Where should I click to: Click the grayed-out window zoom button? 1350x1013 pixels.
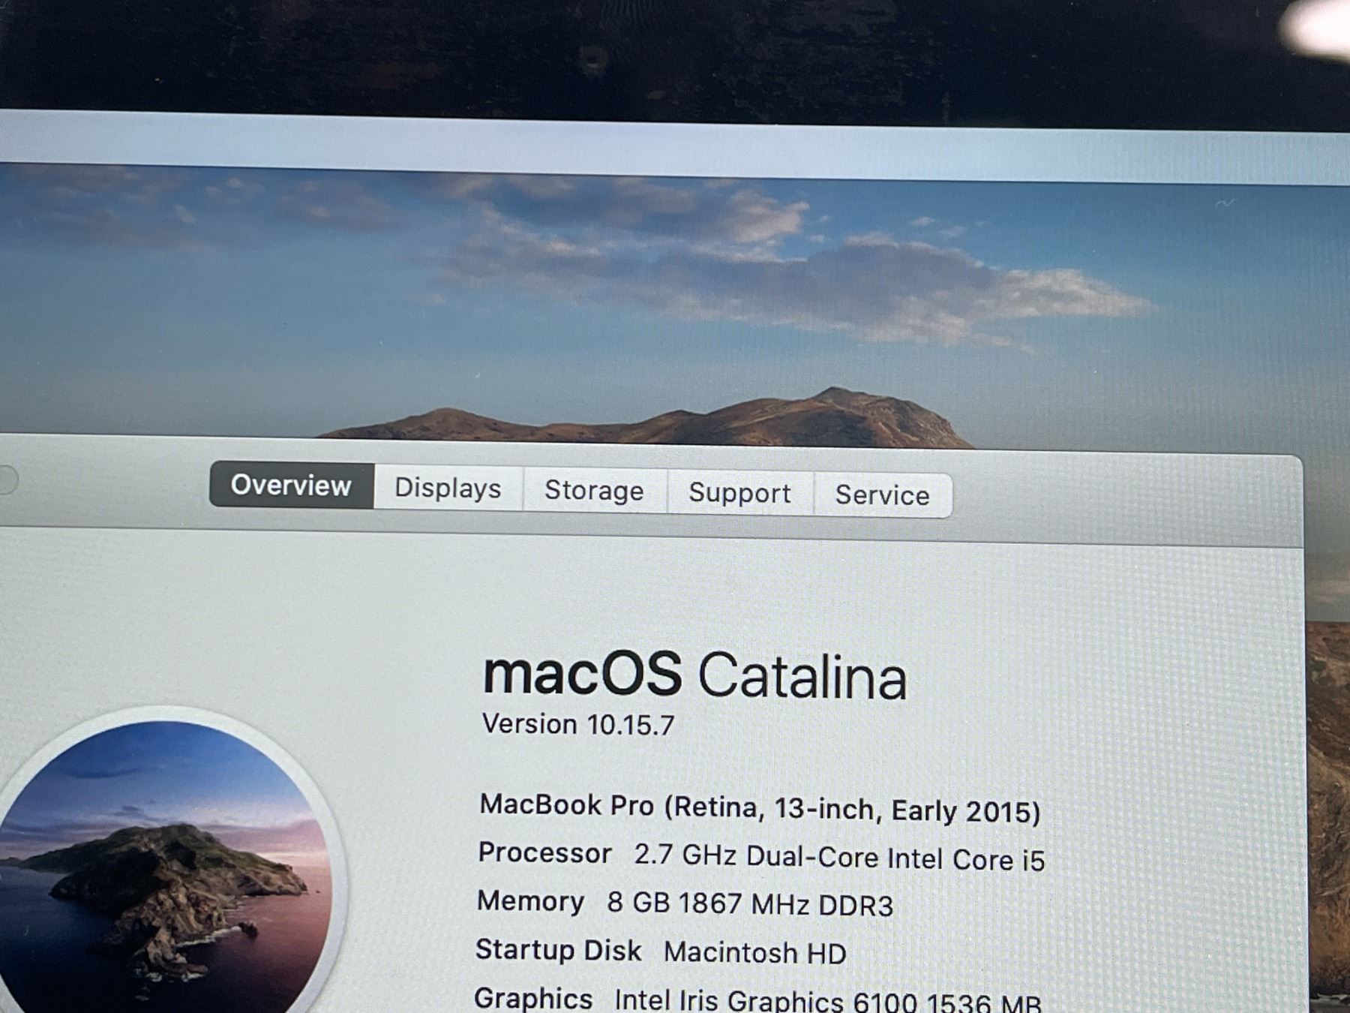(x=6, y=480)
